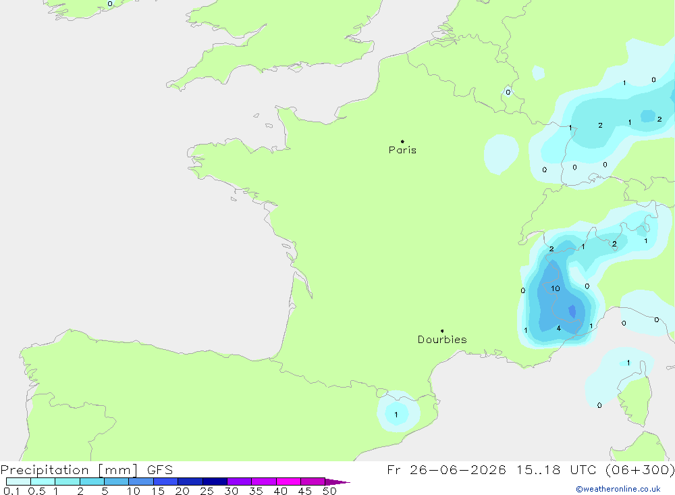Image resolution: width=675 pixels, height=495 pixels.
Task: Click the 'Precipitation [mm]' title text
Action: click(x=69, y=470)
